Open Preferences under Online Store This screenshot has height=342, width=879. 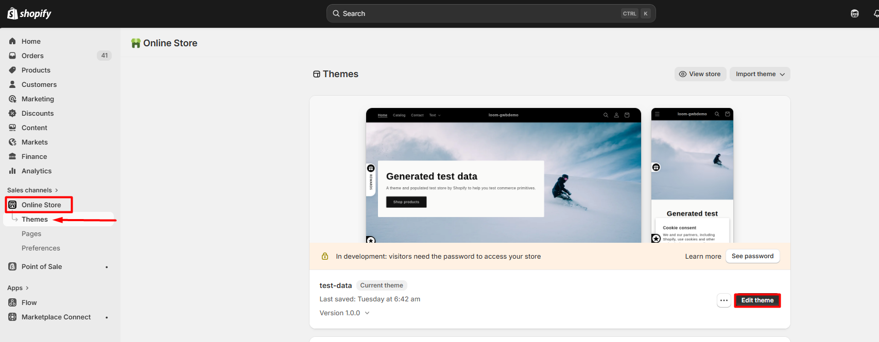click(41, 248)
